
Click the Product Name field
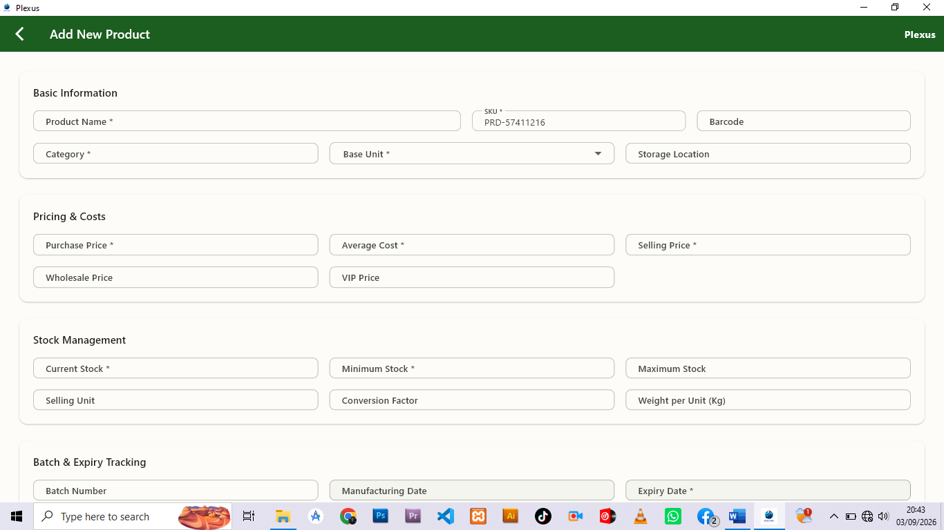247,121
